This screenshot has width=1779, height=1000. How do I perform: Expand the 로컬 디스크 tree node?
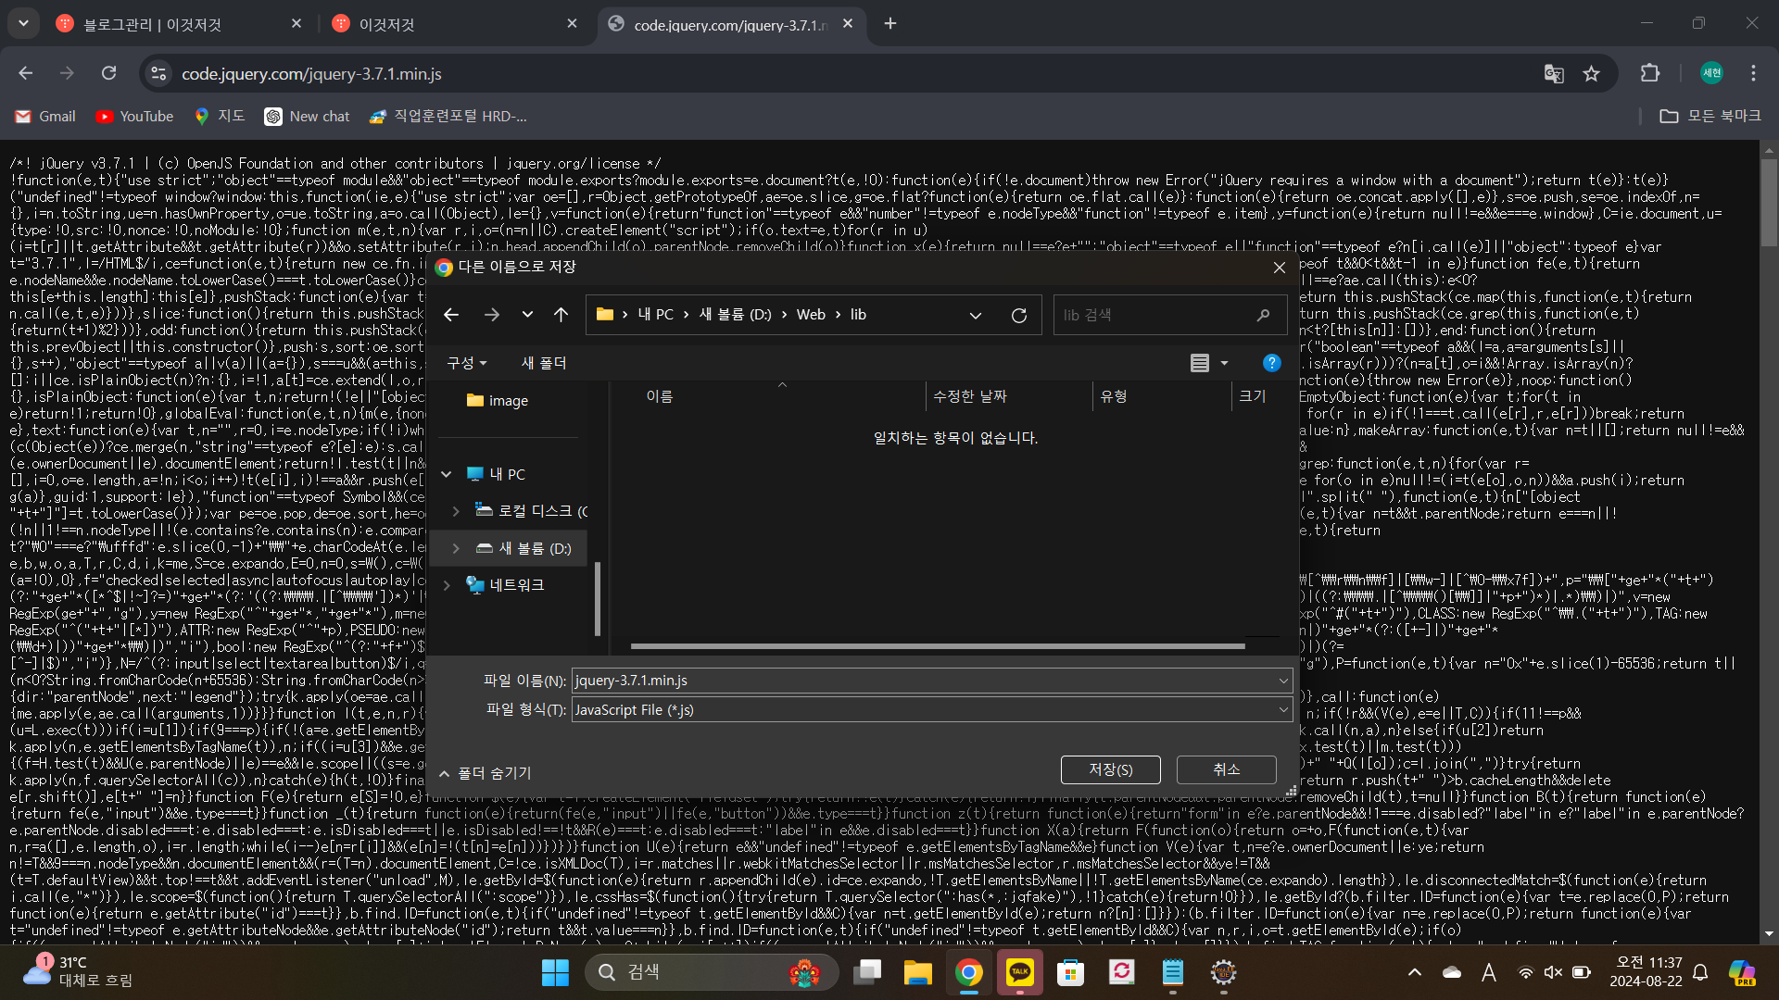[455, 511]
